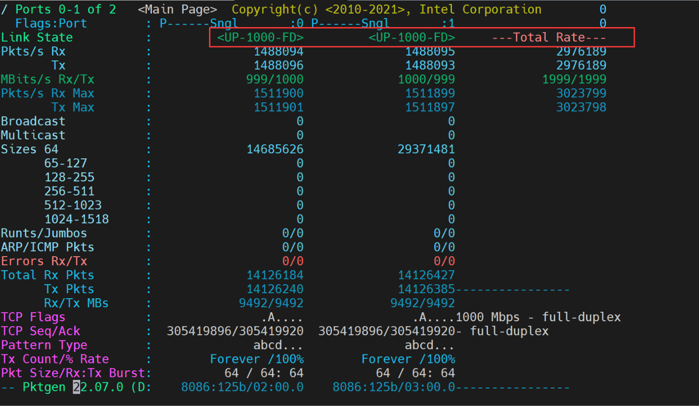
Task: Select the "256-511" size label
Action: (69, 191)
